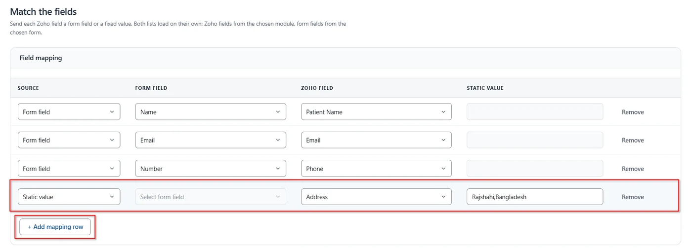Click the FORM FIELD column header
The height and width of the screenshot is (248, 692).
click(x=151, y=88)
